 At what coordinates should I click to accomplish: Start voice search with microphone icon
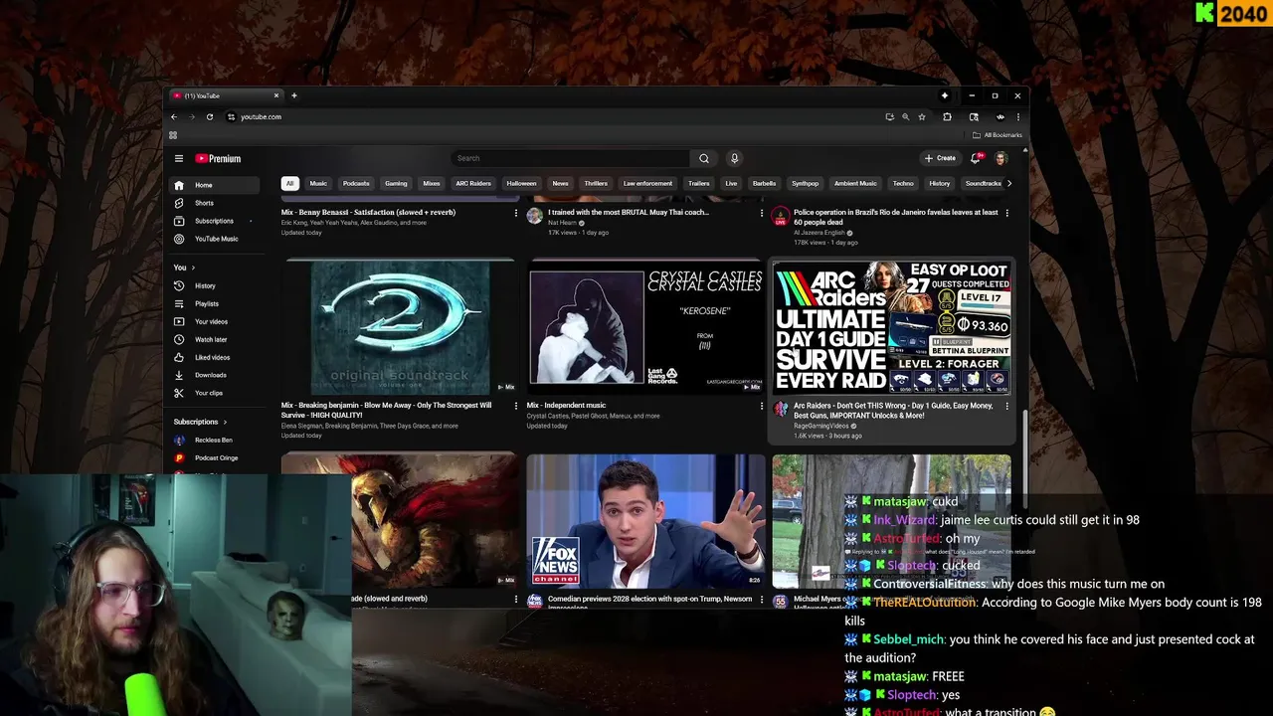(x=734, y=158)
